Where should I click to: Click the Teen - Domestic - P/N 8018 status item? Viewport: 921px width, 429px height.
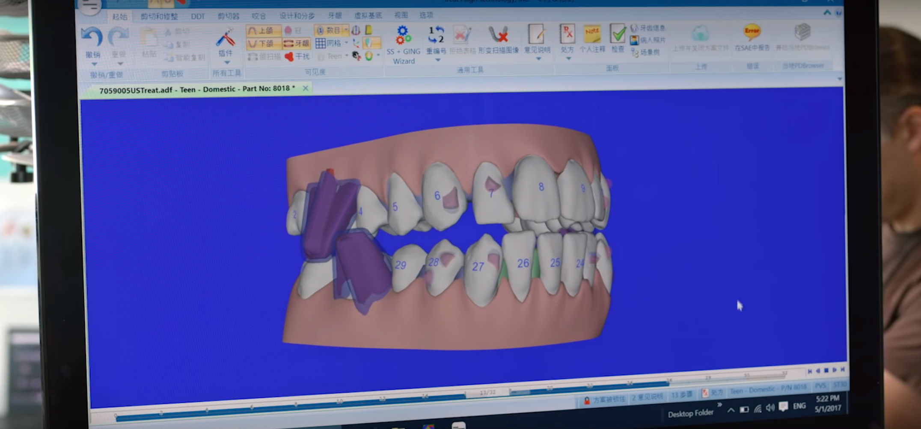pyautogui.click(x=768, y=390)
